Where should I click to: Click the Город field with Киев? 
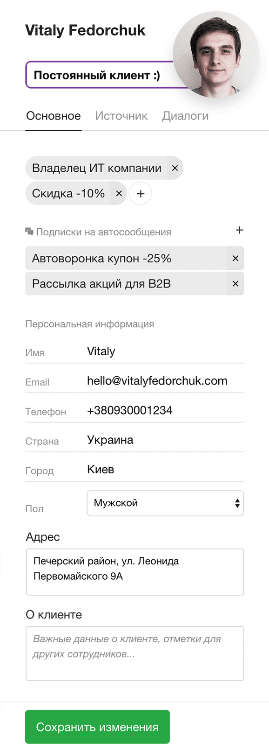(165, 470)
